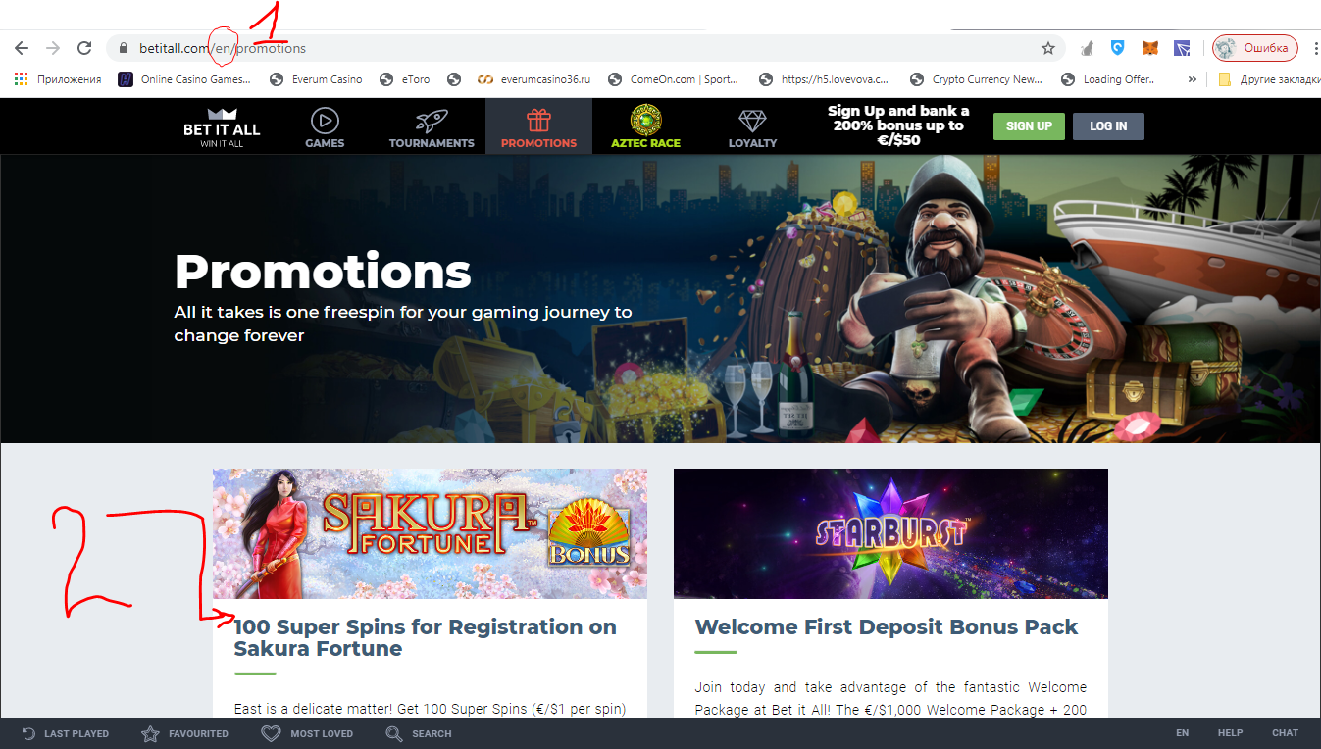1321x749 pixels.
Task: Click the Bet It All logo
Action: click(222, 126)
